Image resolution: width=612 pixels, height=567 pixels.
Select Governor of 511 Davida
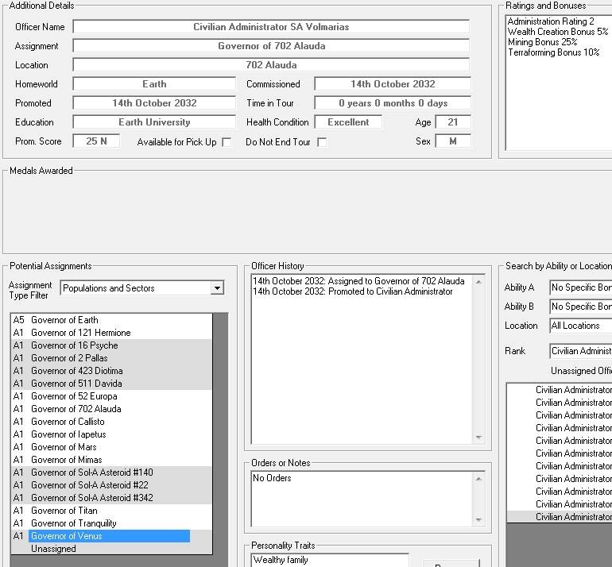click(111, 384)
